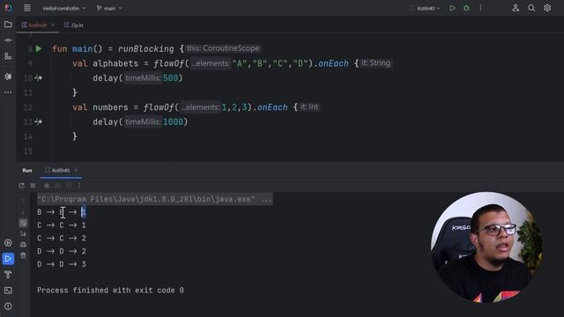Switch to the Zip.kt editor tab

(74, 26)
